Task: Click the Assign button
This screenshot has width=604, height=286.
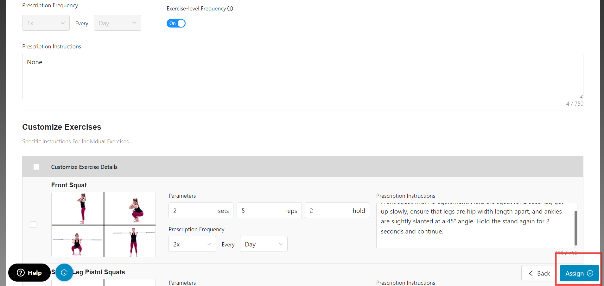Action: (579, 273)
